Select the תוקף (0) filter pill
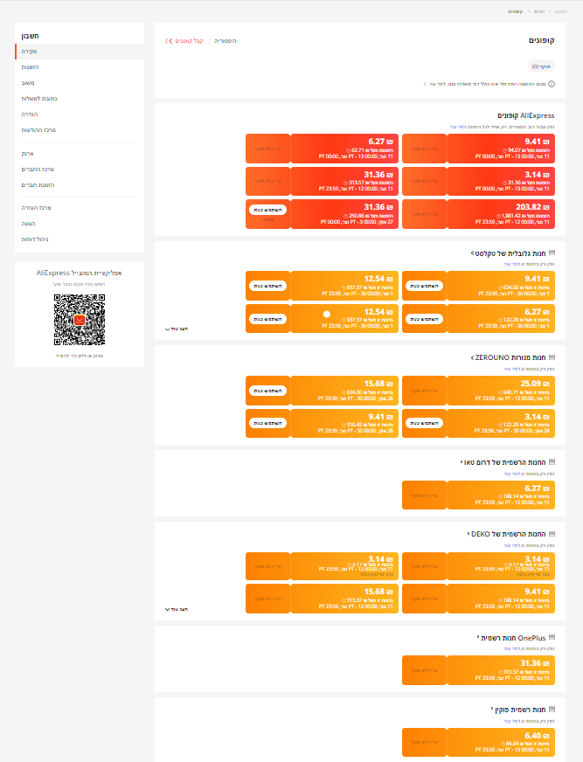This screenshot has height=762, width=583. point(541,66)
